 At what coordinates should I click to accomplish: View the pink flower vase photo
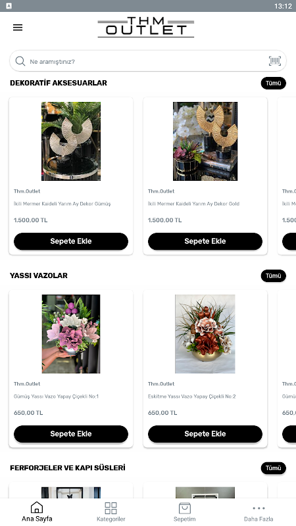(71, 334)
